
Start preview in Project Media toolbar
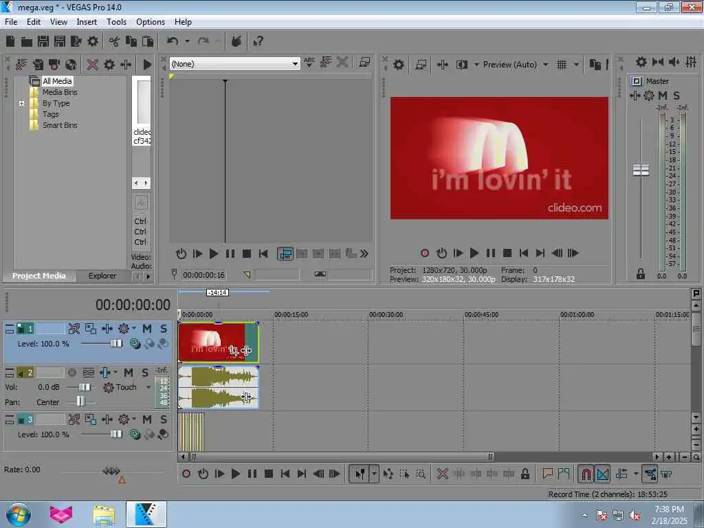coord(147,65)
